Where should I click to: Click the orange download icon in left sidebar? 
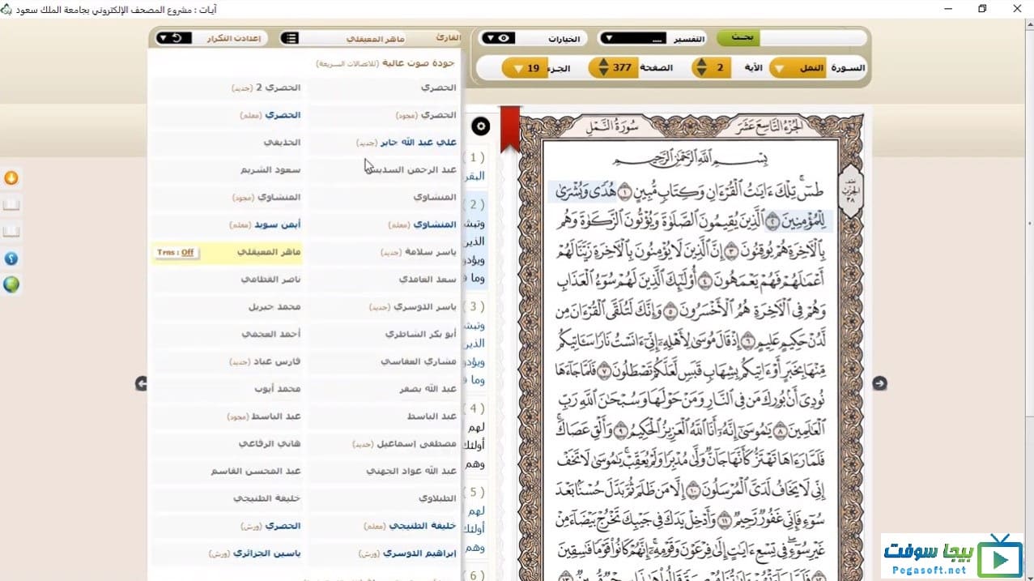[x=11, y=178]
